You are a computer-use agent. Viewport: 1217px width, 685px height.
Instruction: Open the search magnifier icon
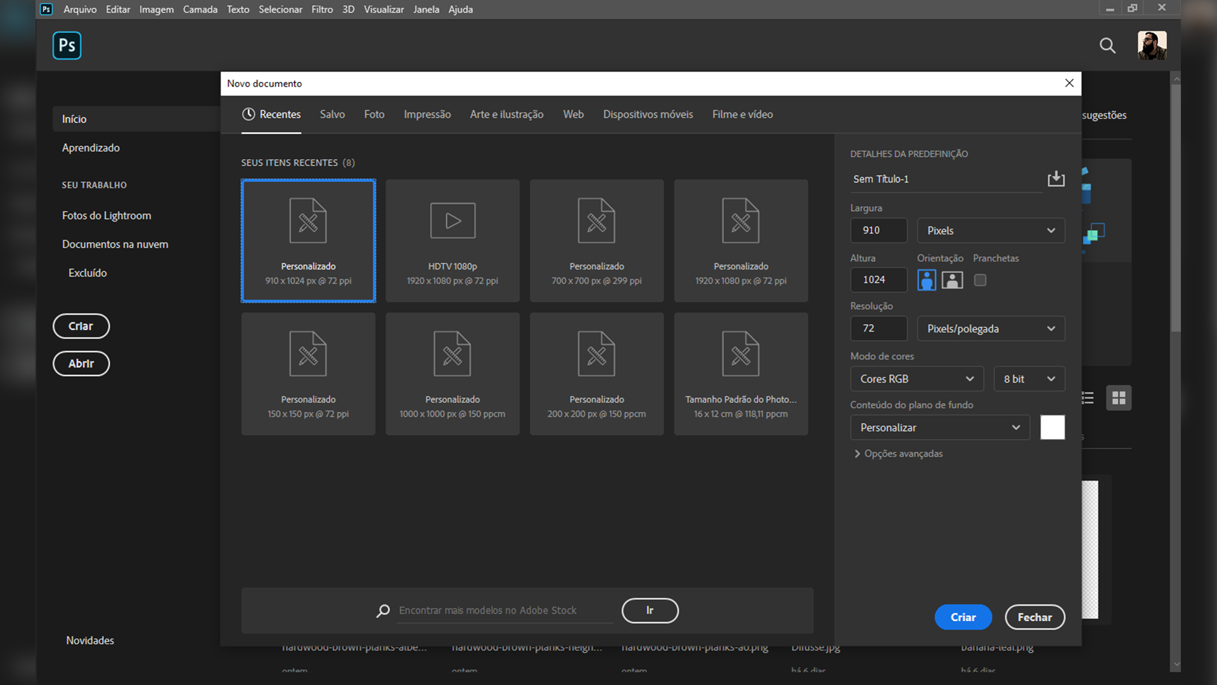(x=1107, y=45)
